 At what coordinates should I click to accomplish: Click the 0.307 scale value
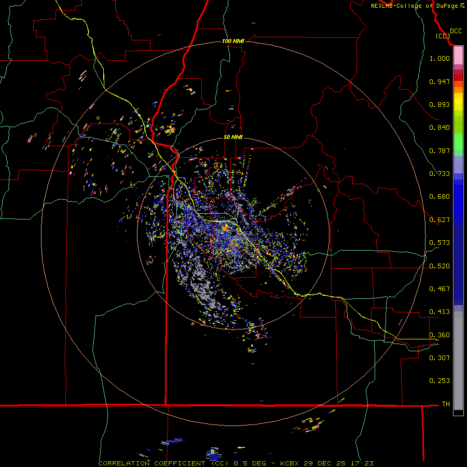click(439, 358)
